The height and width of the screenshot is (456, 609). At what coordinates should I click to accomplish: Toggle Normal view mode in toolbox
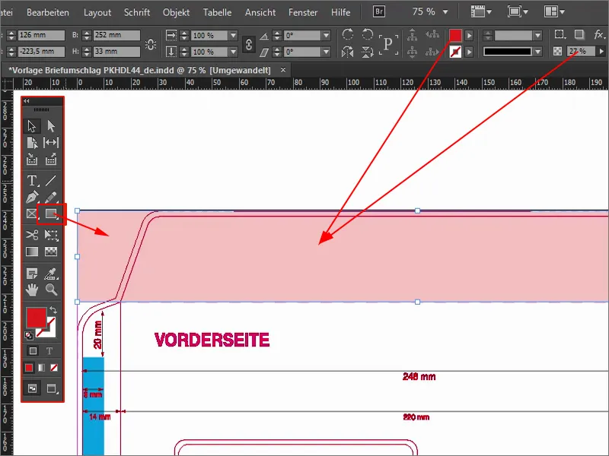(32, 388)
